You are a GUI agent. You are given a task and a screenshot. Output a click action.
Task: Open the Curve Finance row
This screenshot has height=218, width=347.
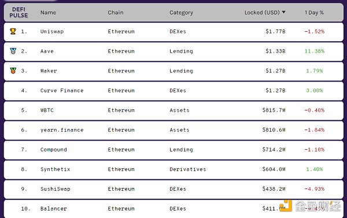[x=173, y=91]
